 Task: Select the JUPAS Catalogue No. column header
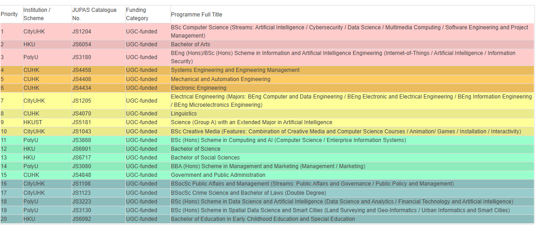(x=94, y=14)
